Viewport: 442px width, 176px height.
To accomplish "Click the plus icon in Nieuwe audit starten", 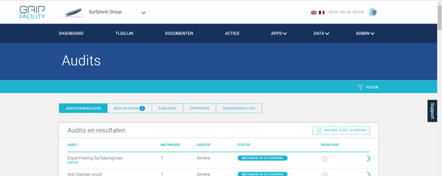I will coord(319,130).
